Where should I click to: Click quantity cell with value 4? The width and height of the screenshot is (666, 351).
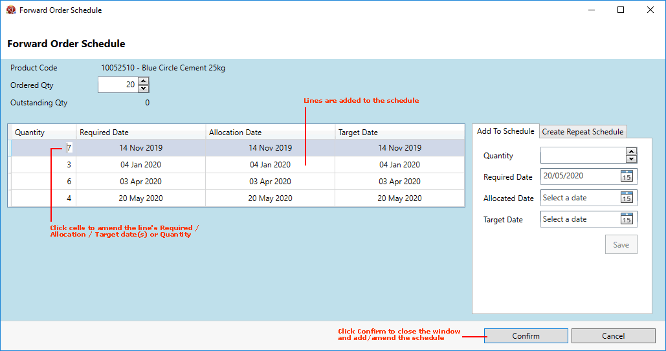pos(44,198)
